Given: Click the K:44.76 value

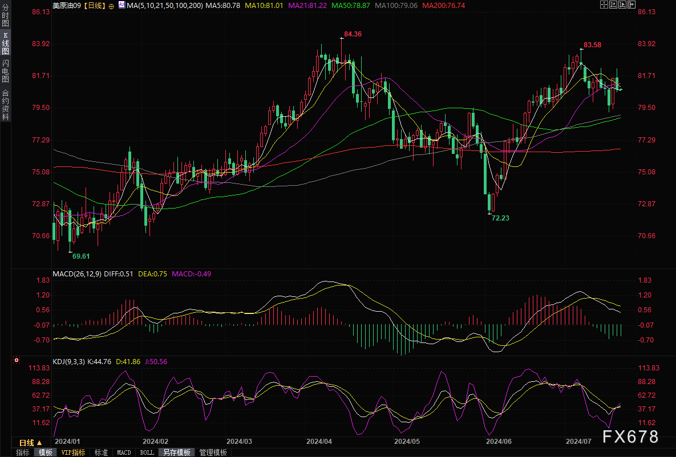Looking at the screenshot, I should click(x=99, y=362).
